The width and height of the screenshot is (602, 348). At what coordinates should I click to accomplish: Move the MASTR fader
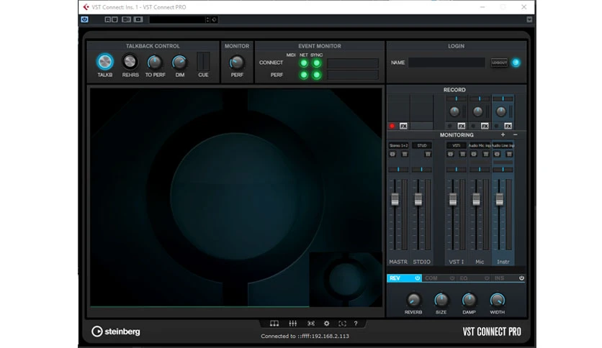[395, 199]
